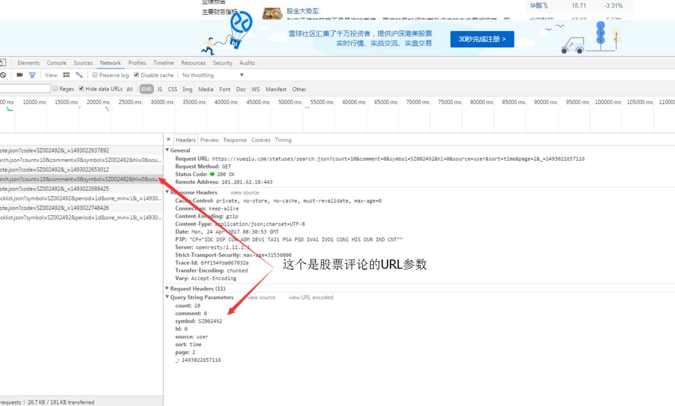Switch to the Response detail tab
The height and width of the screenshot is (406, 675).
click(x=235, y=140)
